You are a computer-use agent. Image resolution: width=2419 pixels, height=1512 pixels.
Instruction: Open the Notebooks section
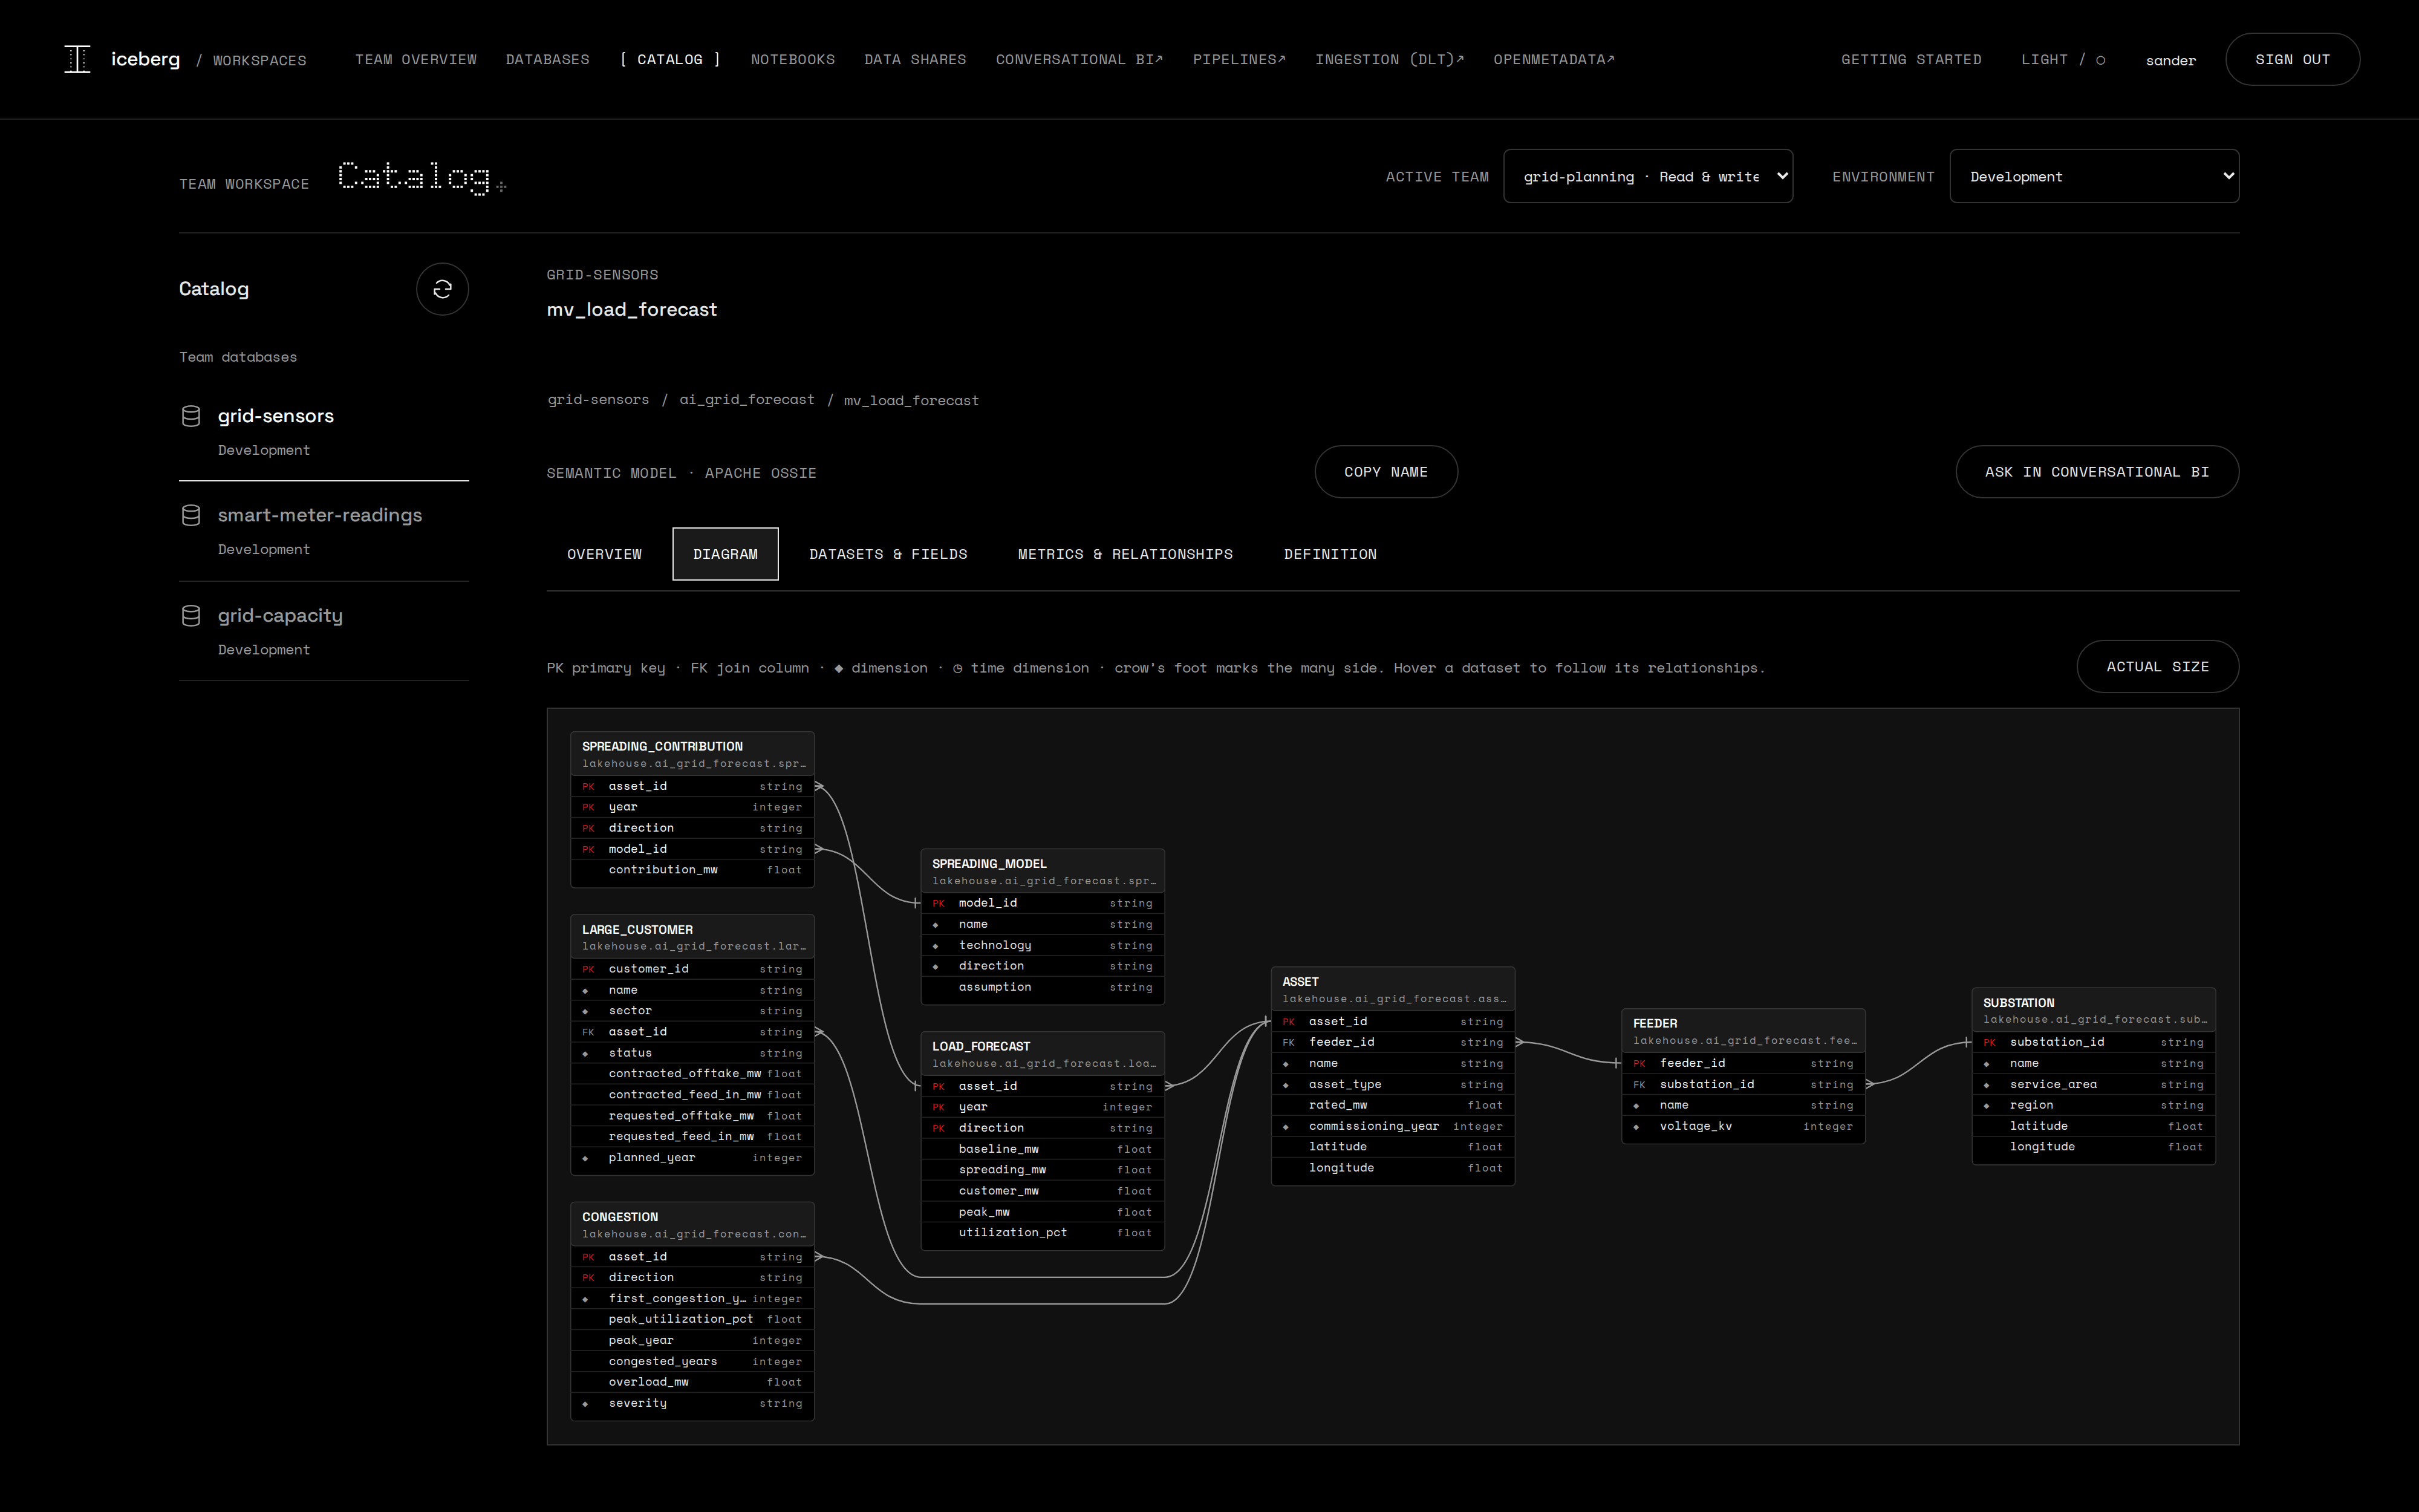[793, 59]
